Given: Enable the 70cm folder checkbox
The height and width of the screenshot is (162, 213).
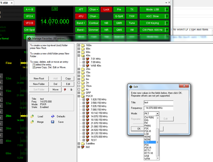Looking at the screenshot, I should (79, 86).
